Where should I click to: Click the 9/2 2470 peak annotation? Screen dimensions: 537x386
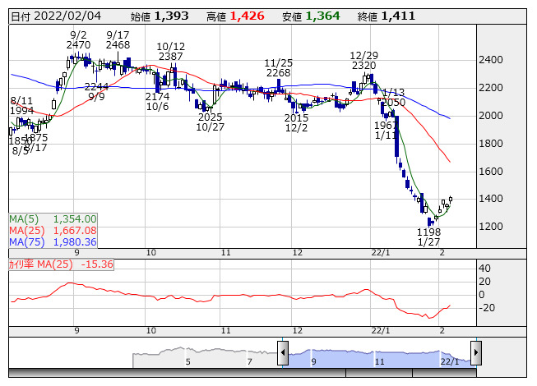78,39
